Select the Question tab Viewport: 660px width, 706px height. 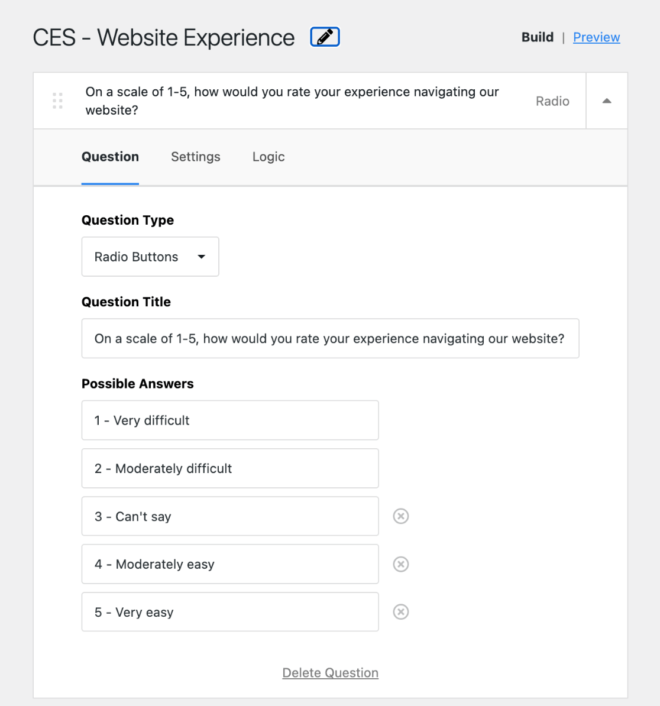(110, 157)
